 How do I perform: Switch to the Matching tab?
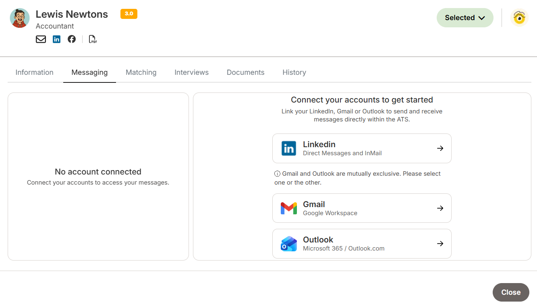click(141, 72)
